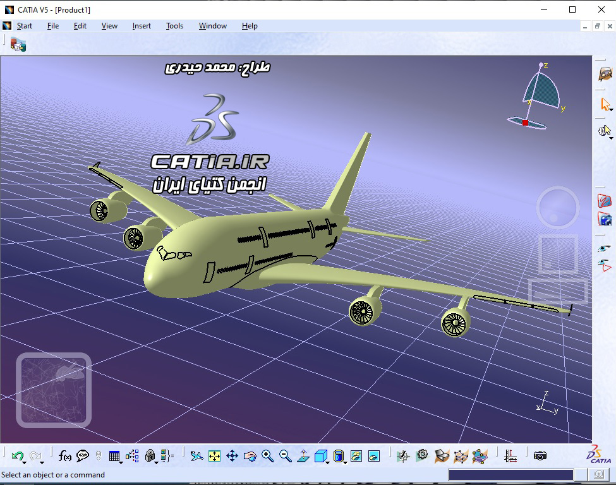616x485 pixels.
Task: Click the isometric view cube icon
Action: pyautogui.click(x=320, y=456)
